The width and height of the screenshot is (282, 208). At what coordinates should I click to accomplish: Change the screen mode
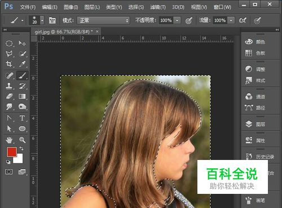pos(22,172)
